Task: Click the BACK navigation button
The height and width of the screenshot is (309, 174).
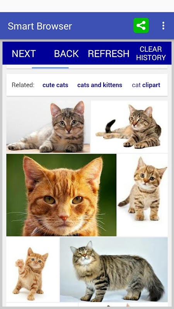Action: click(x=66, y=53)
